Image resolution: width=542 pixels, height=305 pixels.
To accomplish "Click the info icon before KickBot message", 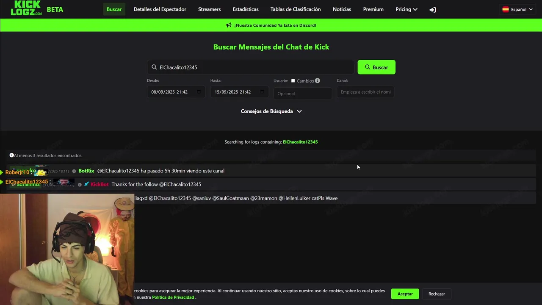I will click(x=80, y=185).
